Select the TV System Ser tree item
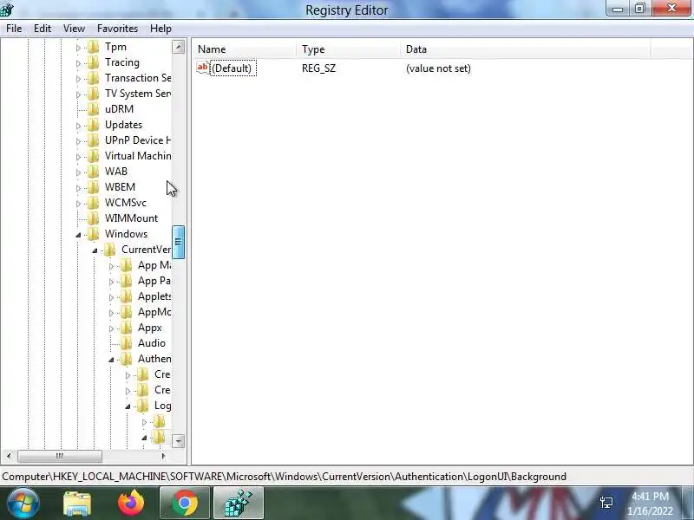This screenshot has height=520, width=694. (x=138, y=94)
